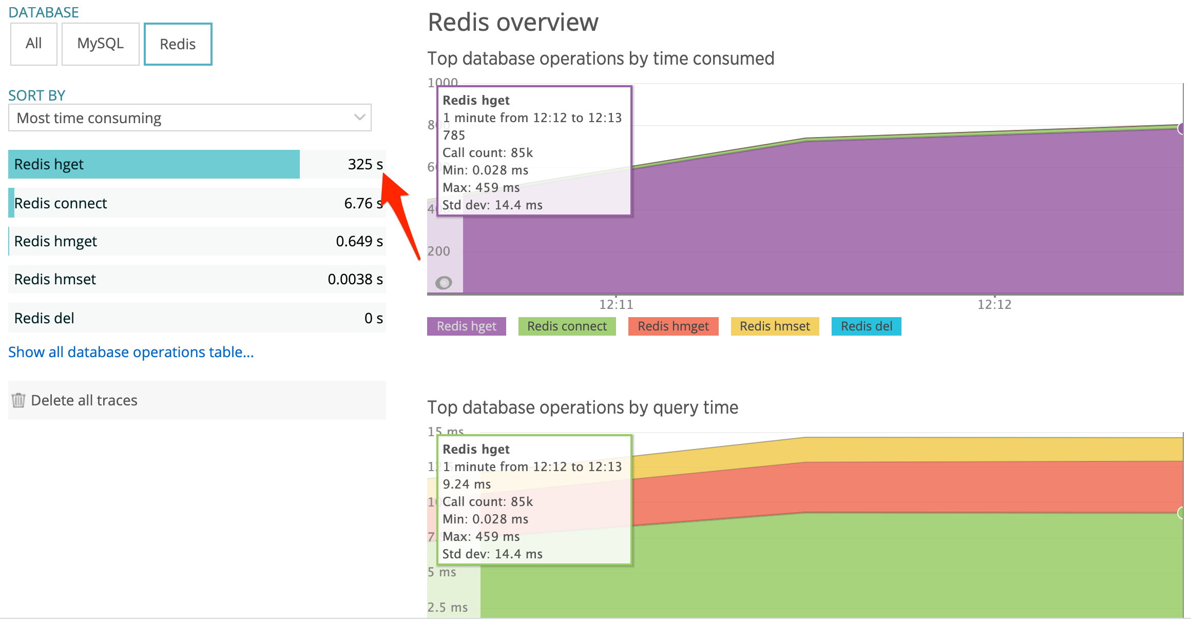This screenshot has width=1191, height=623.
Task: Click the Redis overview heading
Action: 513,23
